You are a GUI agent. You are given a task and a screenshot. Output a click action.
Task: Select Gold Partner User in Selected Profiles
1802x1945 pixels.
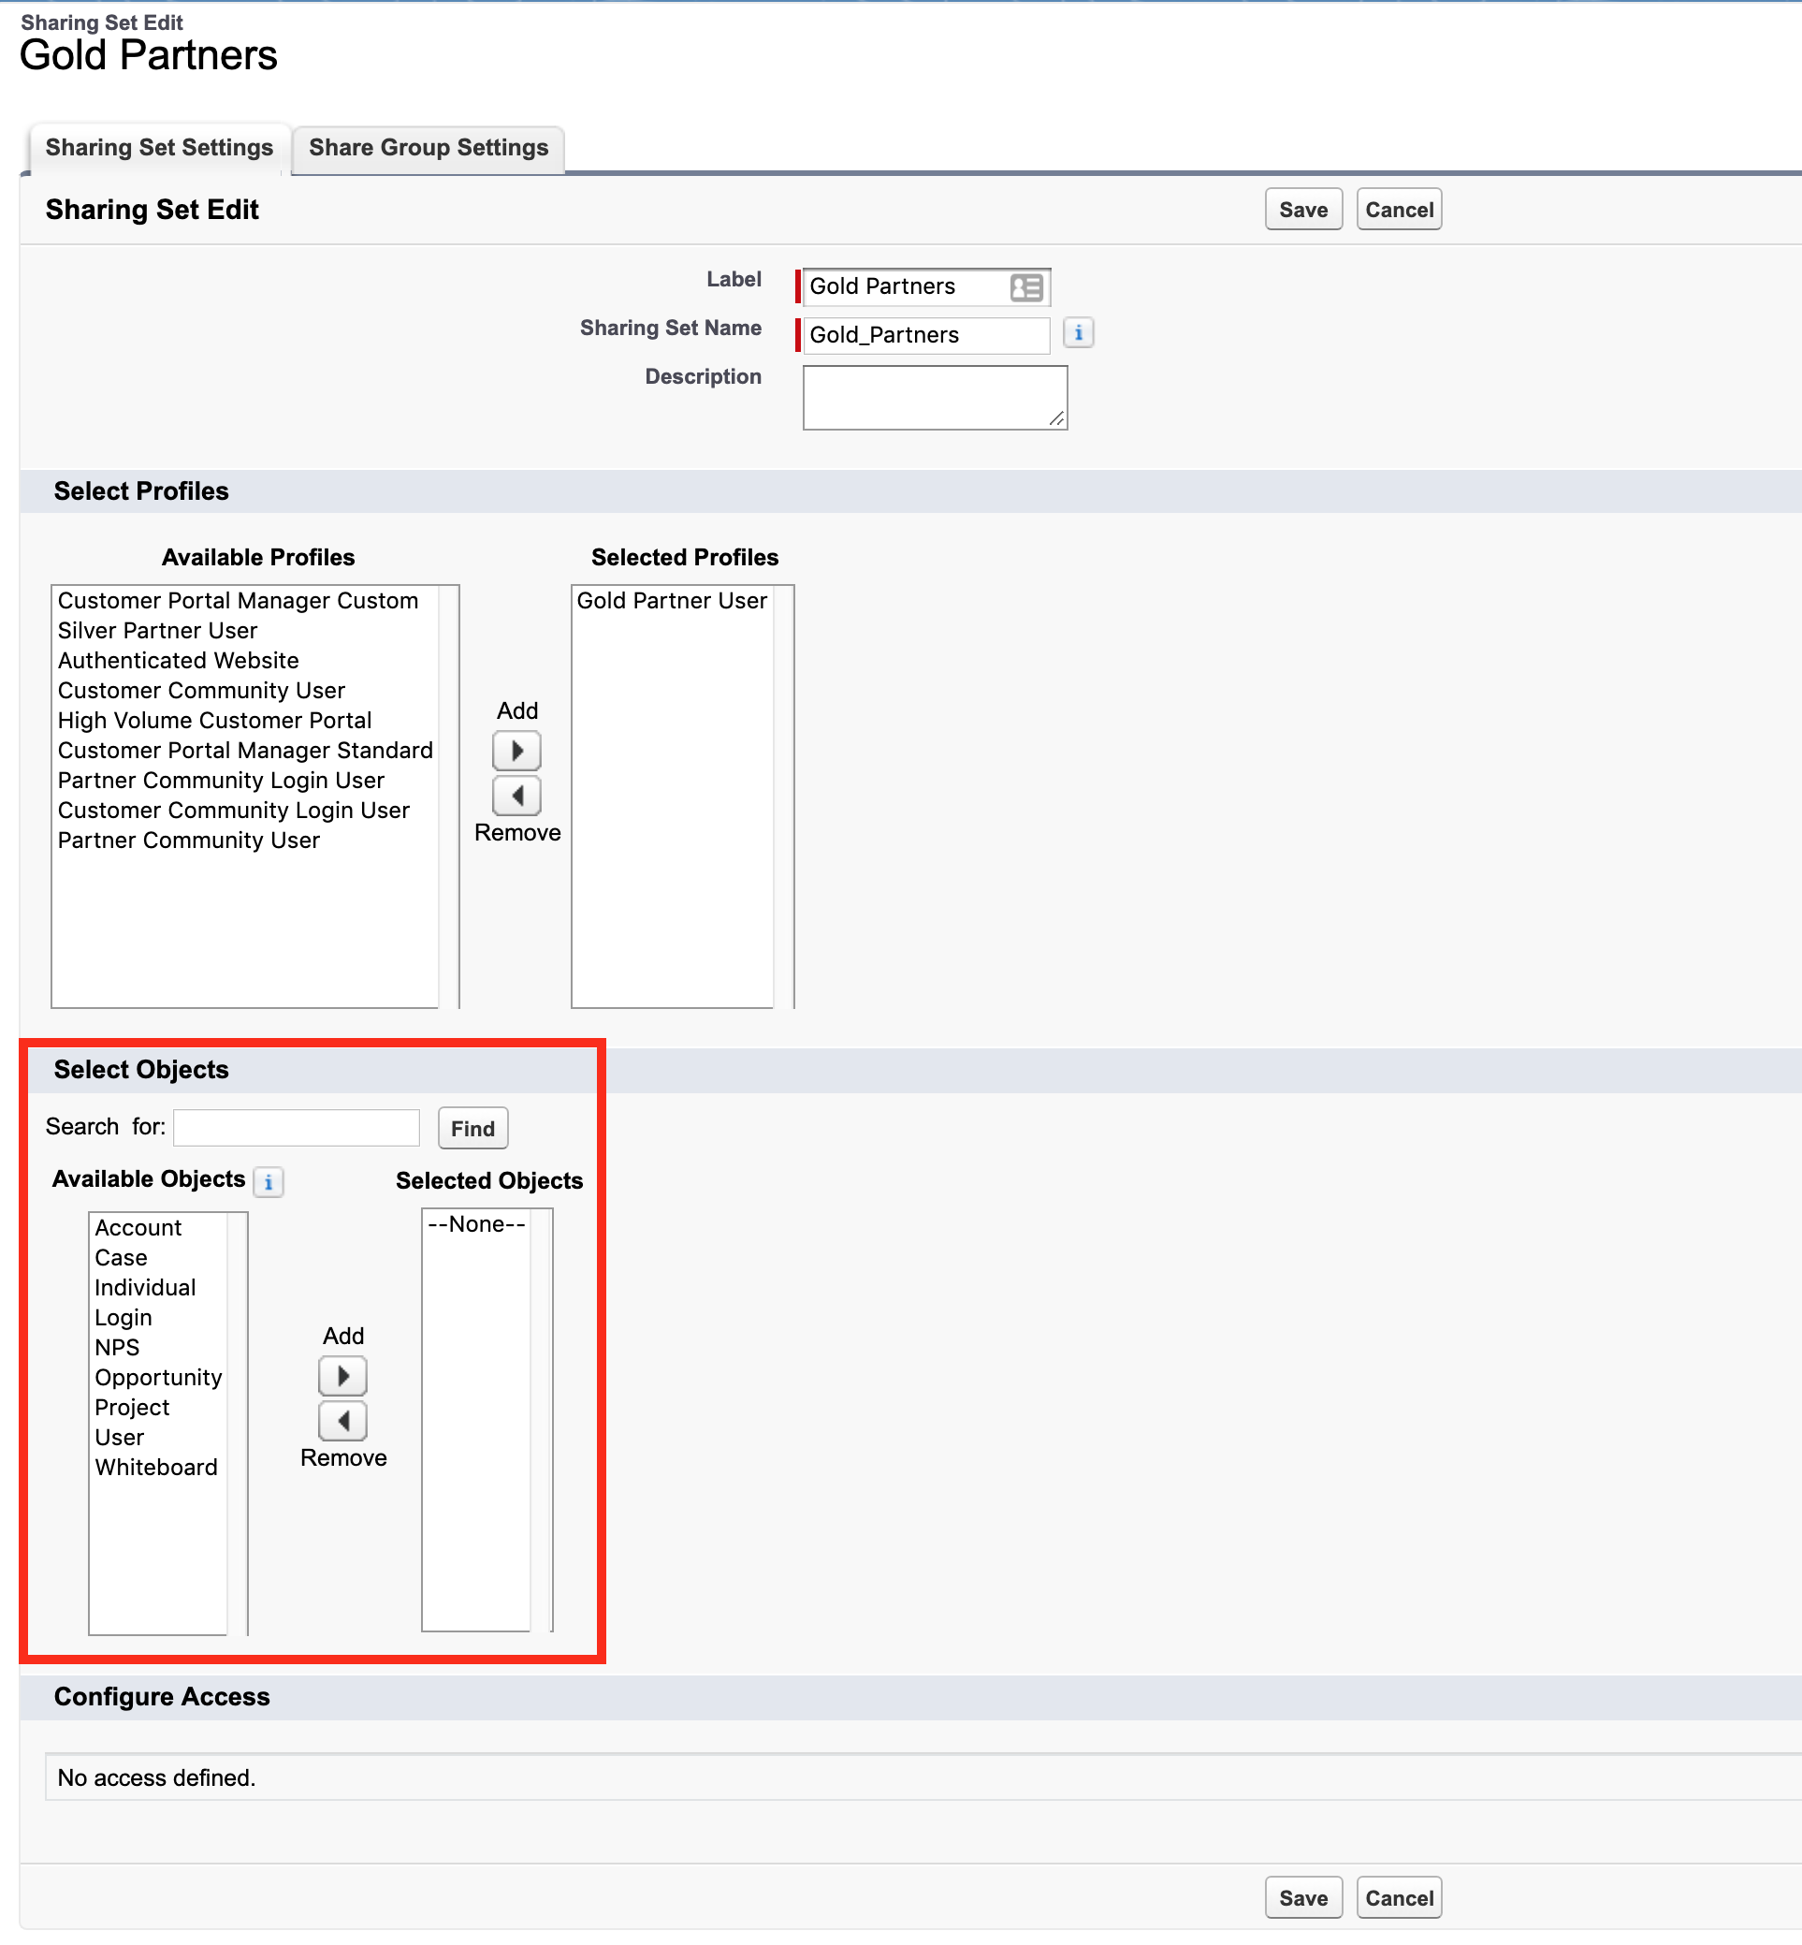click(672, 601)
